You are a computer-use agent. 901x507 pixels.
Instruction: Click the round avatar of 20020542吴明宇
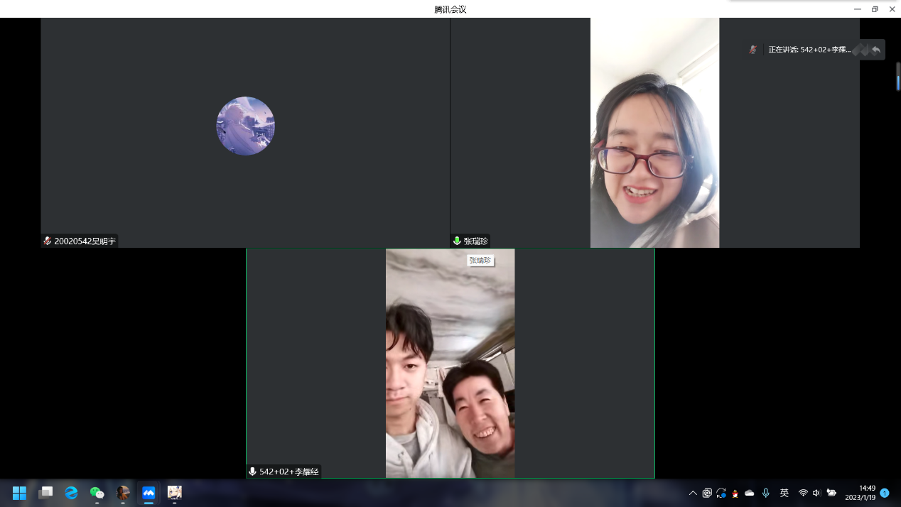pyautogui.click(x=245, y=126)
